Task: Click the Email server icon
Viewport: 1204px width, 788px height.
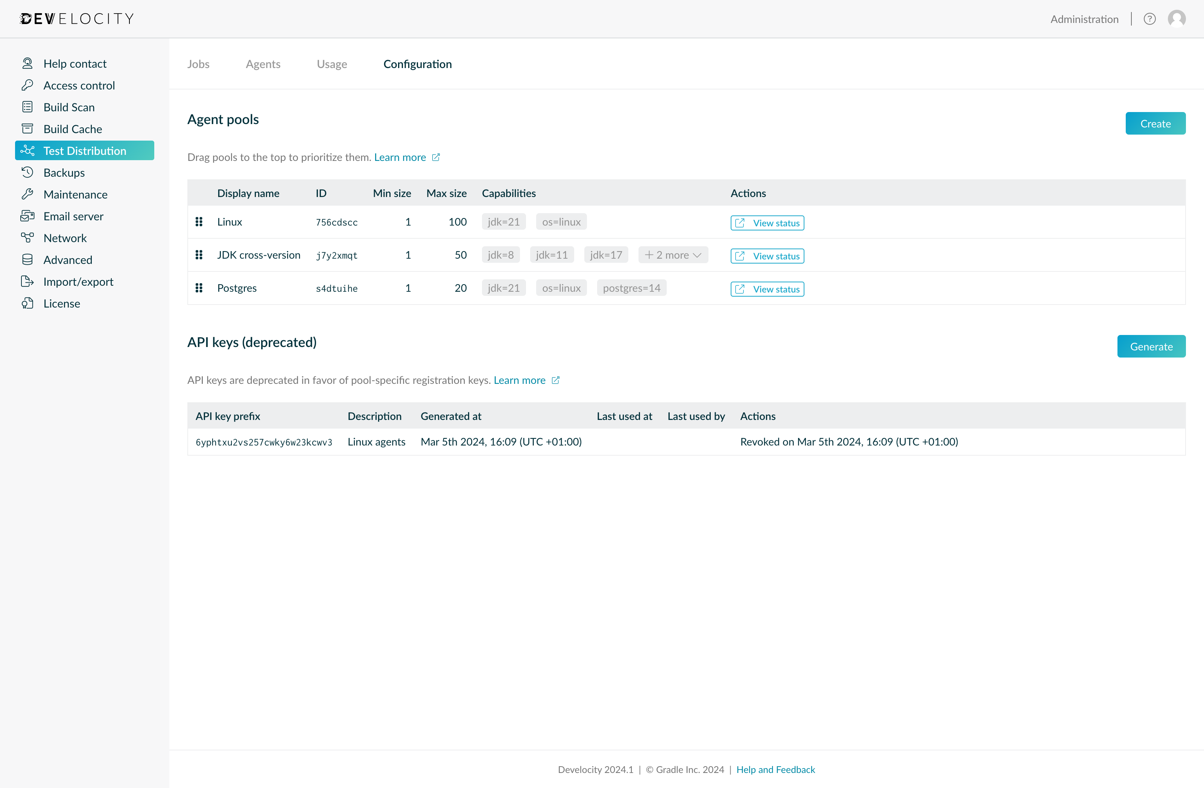Action: (x=28, y=216)
